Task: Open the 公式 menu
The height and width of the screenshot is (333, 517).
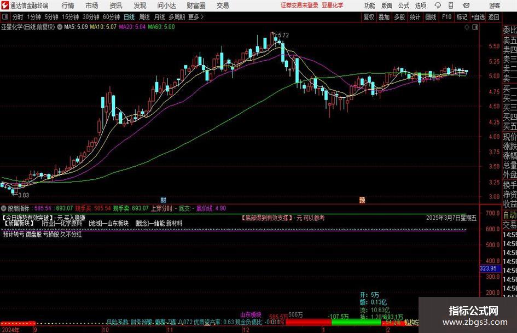Action: (404, 5)
